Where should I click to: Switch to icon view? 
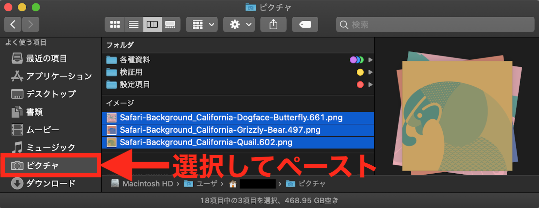tap(115, 25)
